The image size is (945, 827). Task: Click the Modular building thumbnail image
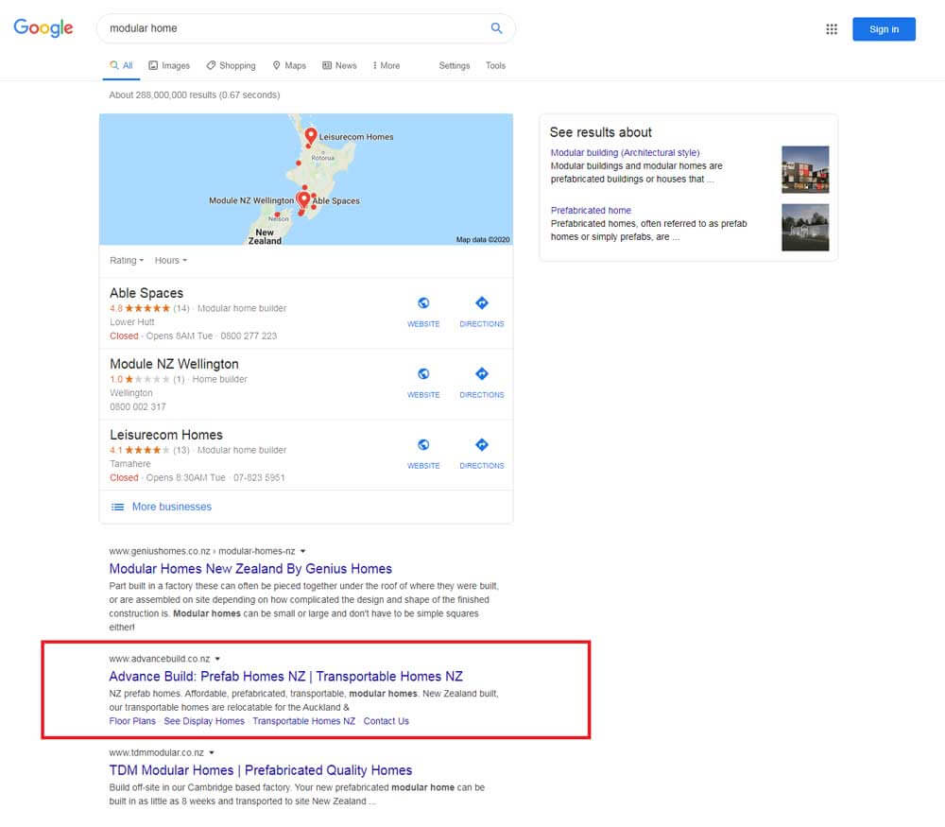point(805,169)
